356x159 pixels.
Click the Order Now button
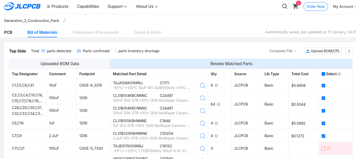tap(315, 6)
